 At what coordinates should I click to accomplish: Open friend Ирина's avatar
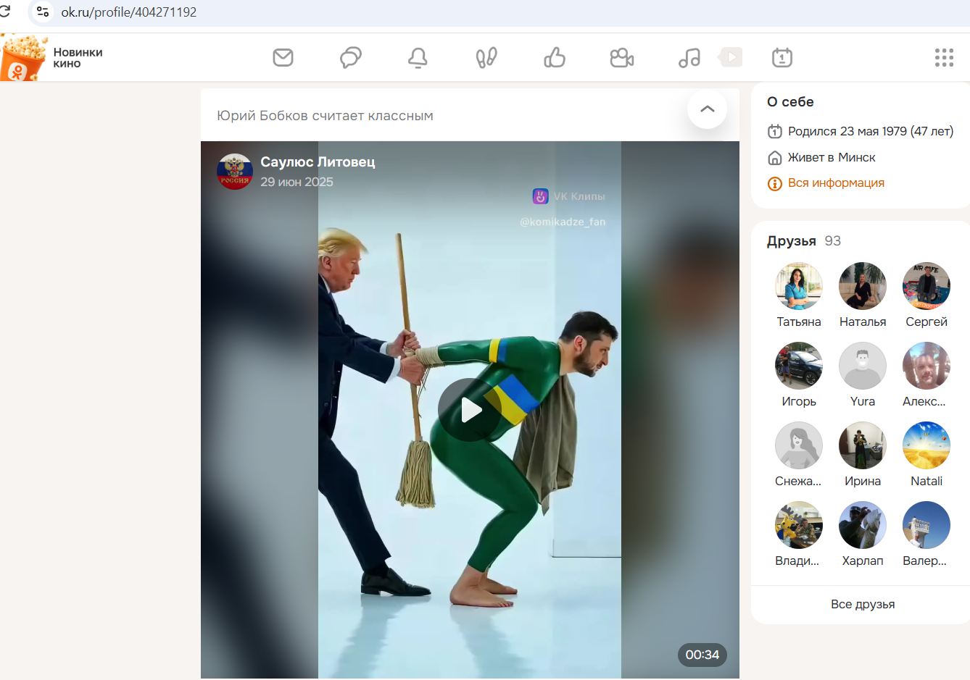coord(863,445)
